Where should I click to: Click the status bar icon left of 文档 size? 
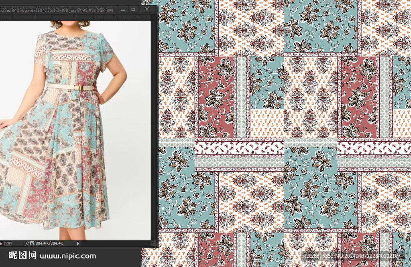click(x=8, y=244)
